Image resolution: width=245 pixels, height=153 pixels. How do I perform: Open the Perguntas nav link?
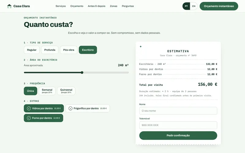pos(128,6)
